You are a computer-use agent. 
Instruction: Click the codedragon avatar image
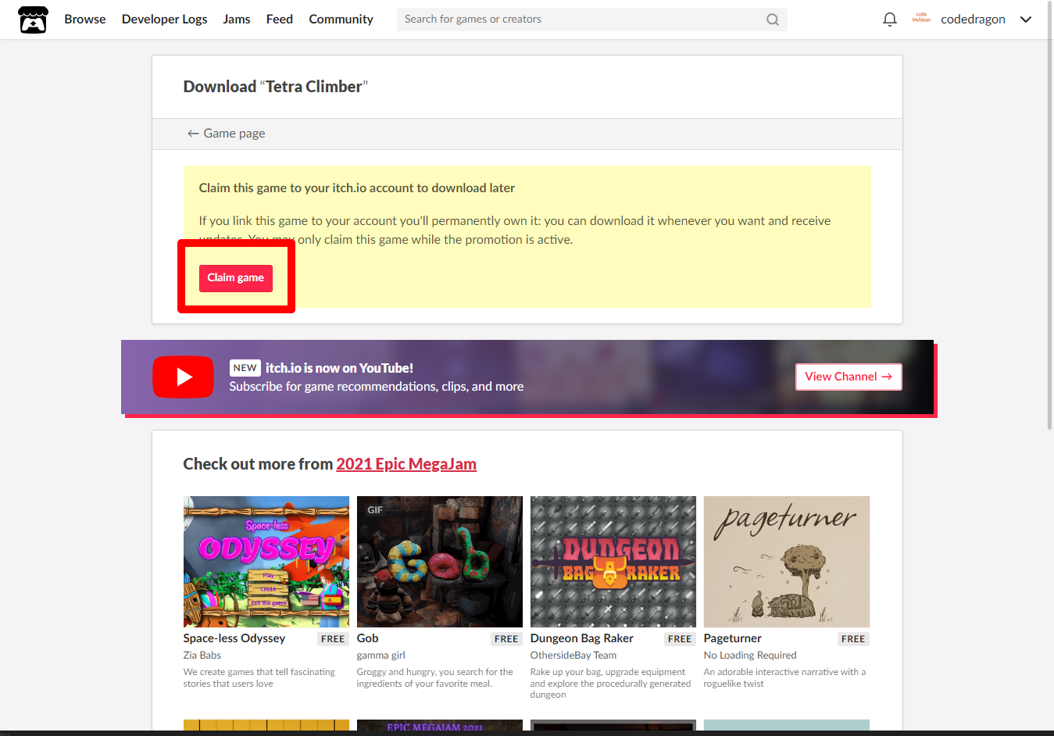pos(921,19)
